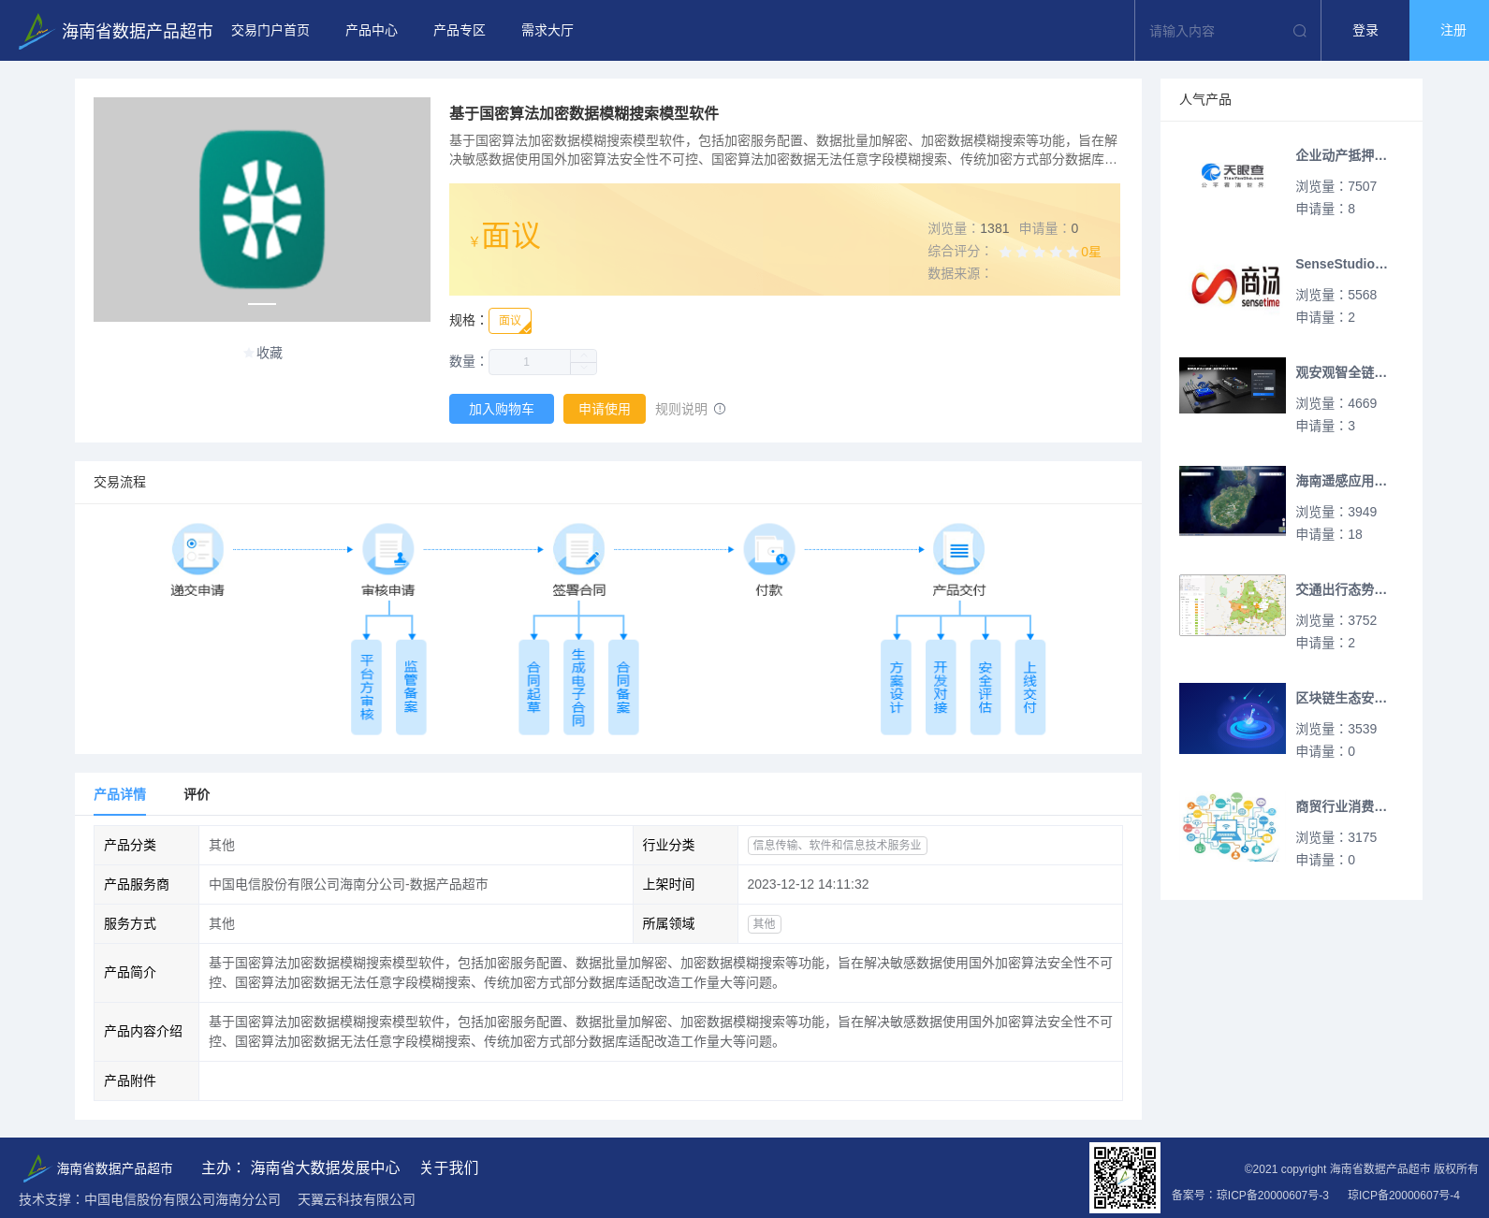Click the 合同起草 sub-step box

534,688
